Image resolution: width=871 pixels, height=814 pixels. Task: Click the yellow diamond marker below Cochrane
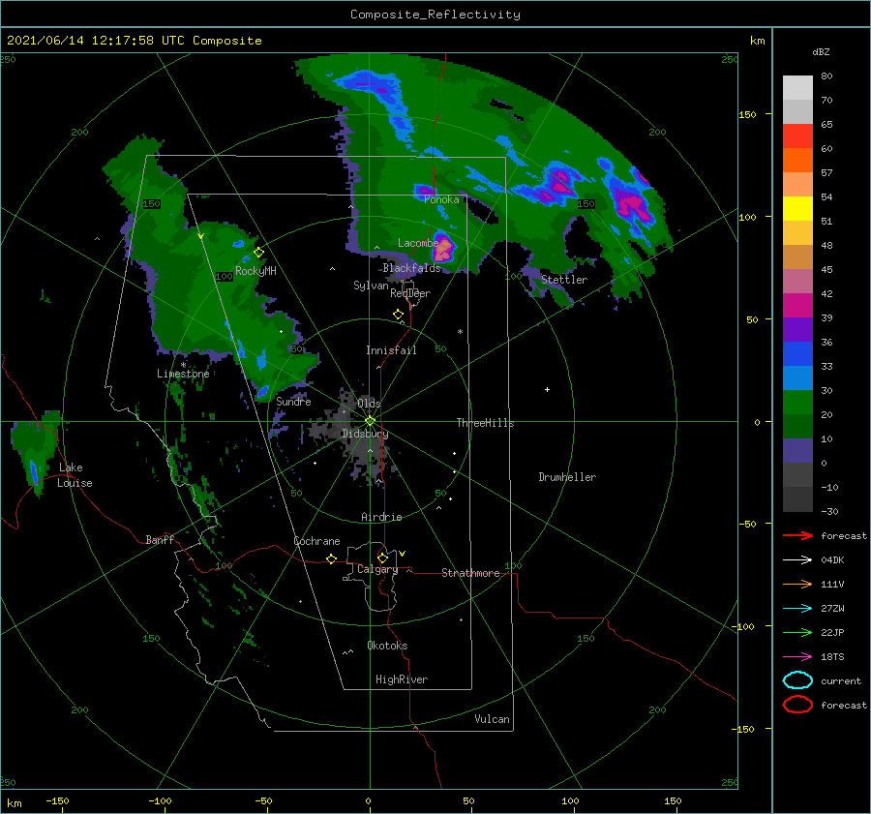point(331,559)
